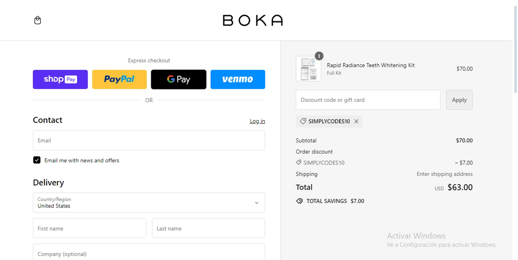This screenshot has width=518, height=260.
Task: Focus the Discount code or gift card field
Action: pyautogui.click(x=368, y=100)
